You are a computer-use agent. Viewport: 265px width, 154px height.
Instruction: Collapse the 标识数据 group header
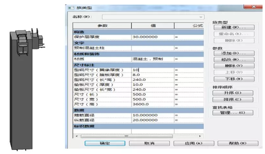click(138, 126)
